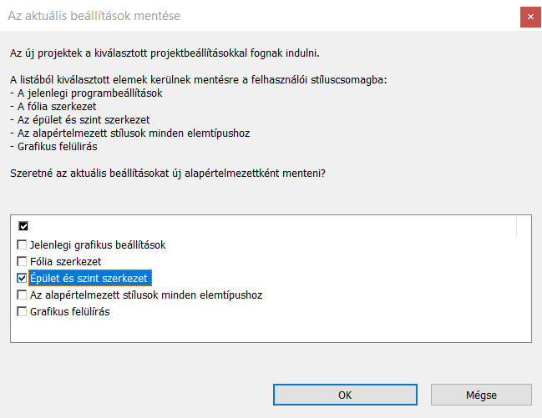Viewport: 542px width, 418px height.
Task: Click the Az aktuális beállítások mentése title bar
Action: coord(251,15)
